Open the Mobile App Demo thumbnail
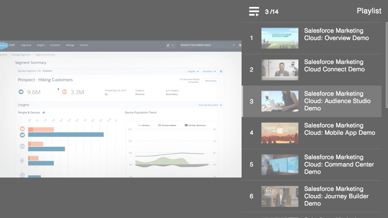 pos(280,133)
